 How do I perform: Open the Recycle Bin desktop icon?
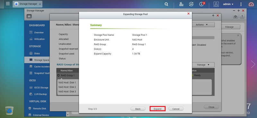coord(9,111)
